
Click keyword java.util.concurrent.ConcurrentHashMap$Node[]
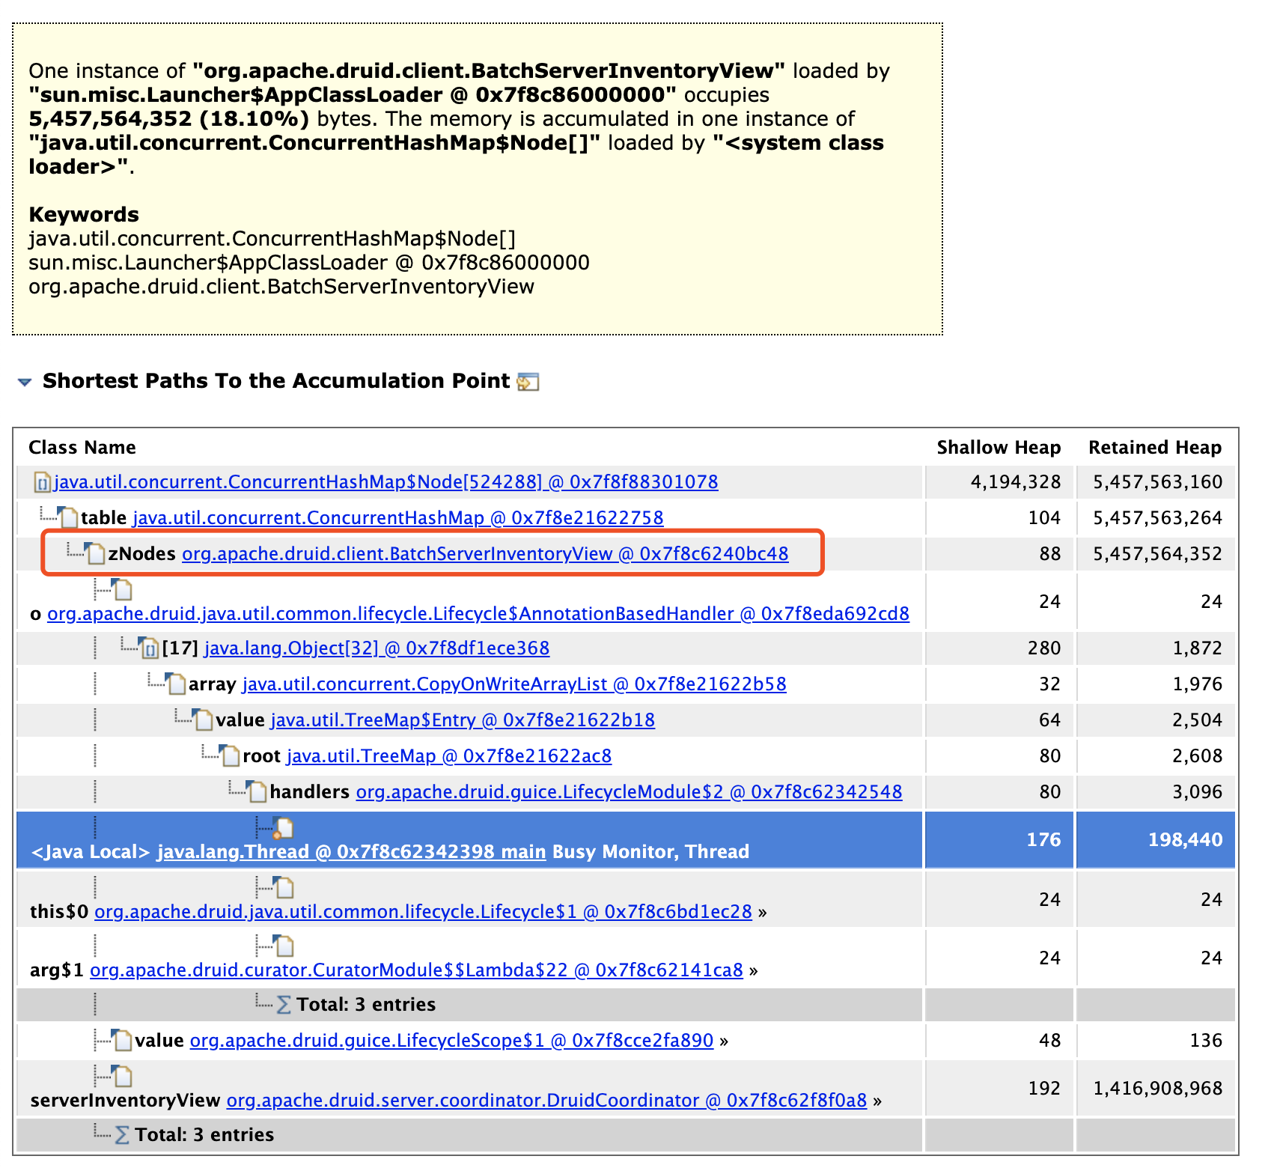[272, 239]
